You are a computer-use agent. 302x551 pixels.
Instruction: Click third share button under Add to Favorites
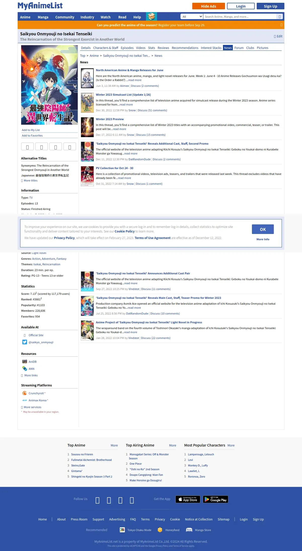tap(56, 147)
